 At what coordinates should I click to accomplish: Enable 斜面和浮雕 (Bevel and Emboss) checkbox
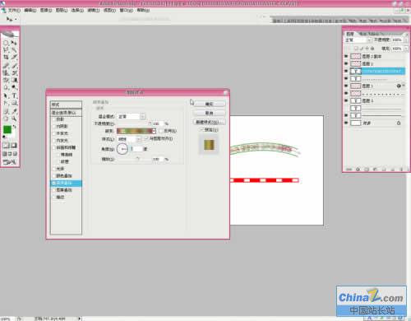(53, 147)
